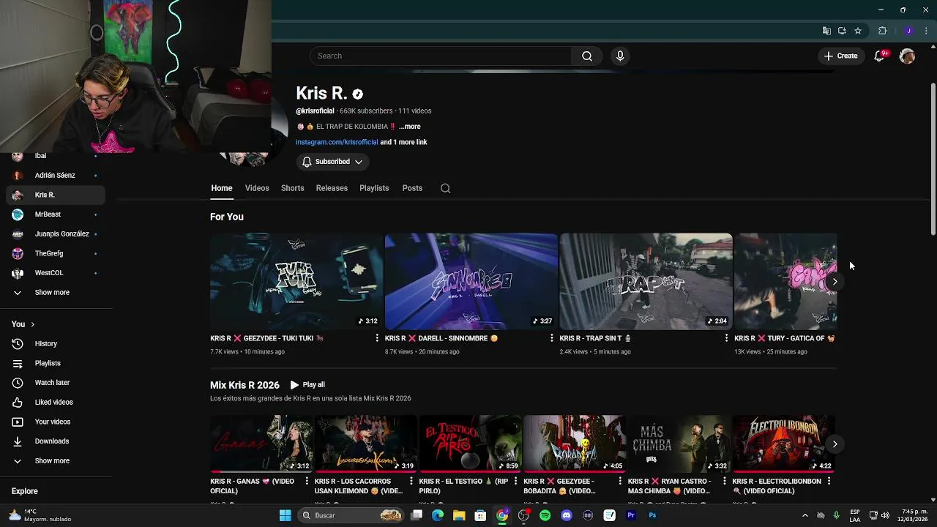Open Photoshop from the taskbar

pos(652,515)
